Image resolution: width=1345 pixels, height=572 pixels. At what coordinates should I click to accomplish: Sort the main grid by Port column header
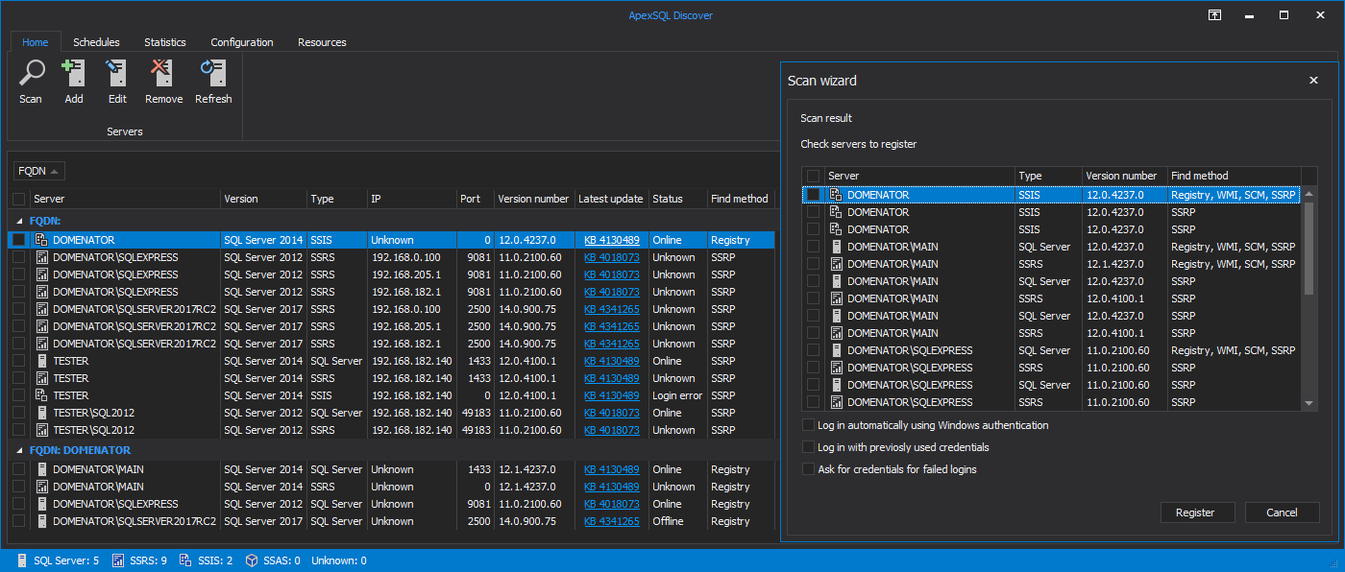pyautogui.click(x=475, y=199)
